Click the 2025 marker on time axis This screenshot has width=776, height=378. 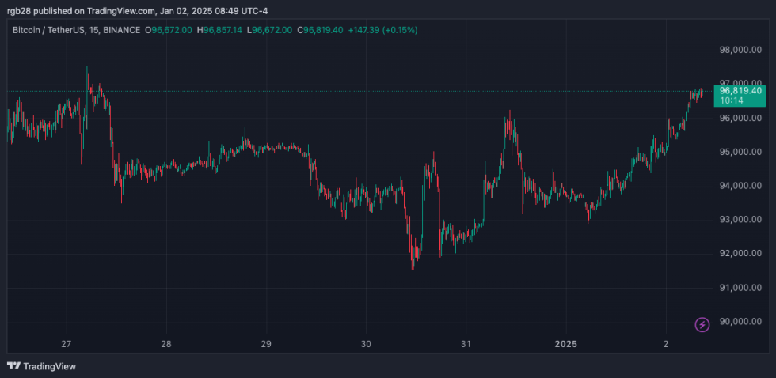coord(565,344)
